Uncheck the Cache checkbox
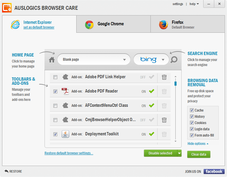Viewport: 227px width, 177px height. tap(192, 110)
